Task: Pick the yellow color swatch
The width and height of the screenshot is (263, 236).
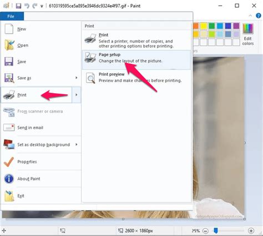Action: [204, 26]
